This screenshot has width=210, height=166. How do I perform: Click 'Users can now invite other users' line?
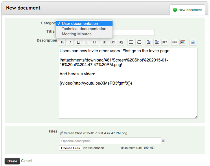[x=115, y=51]
